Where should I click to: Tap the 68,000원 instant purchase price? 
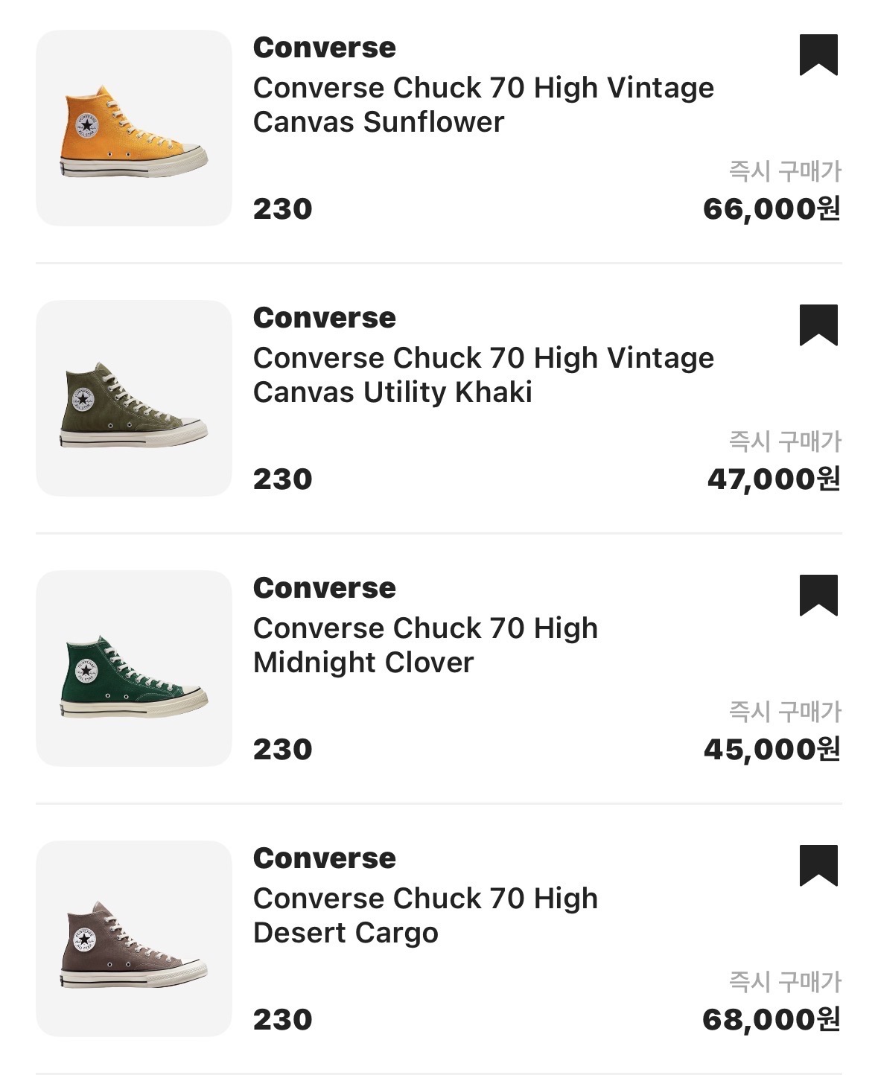click(x=772, y=1020)
